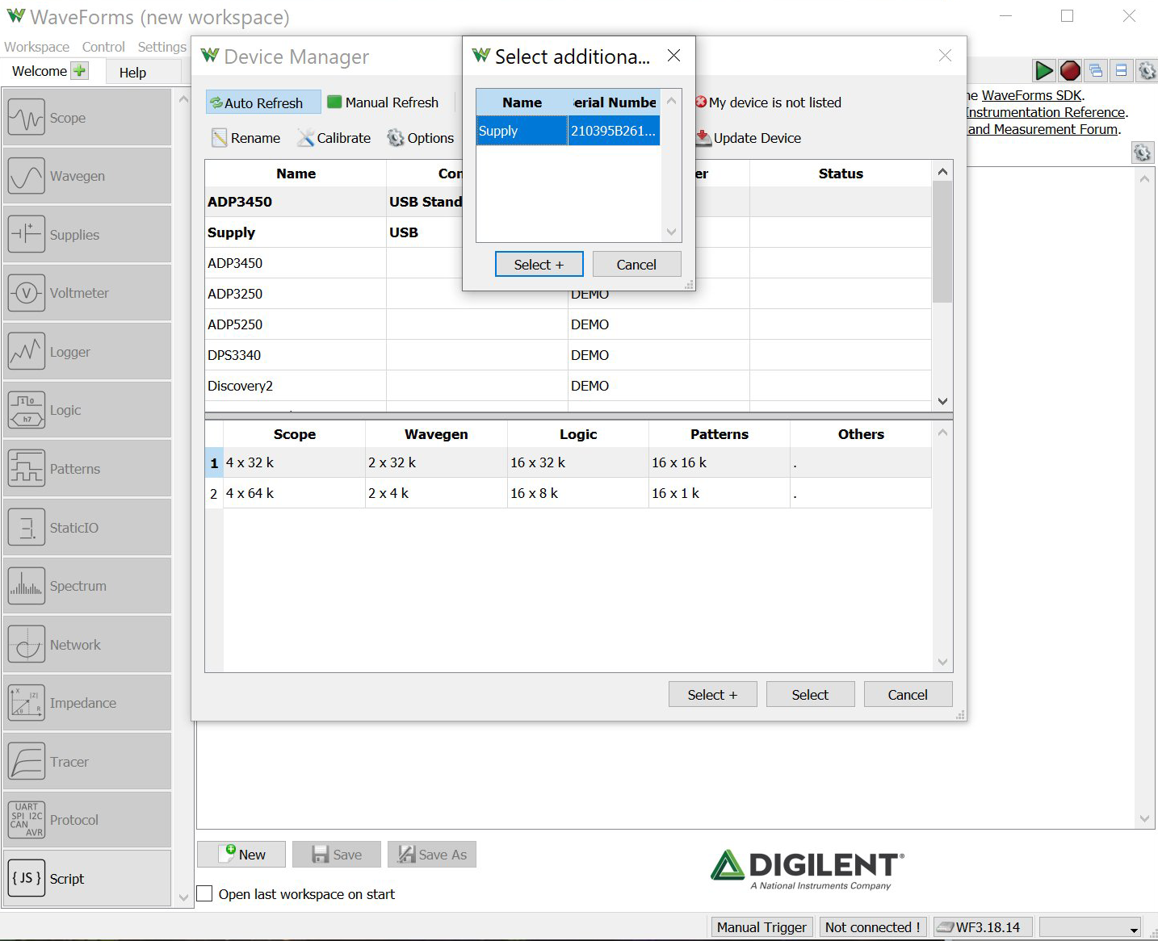This screenshot has width=1158, height=941.
Task: Click the Manual Trigger status button
Action: click(x=762, y=927)
